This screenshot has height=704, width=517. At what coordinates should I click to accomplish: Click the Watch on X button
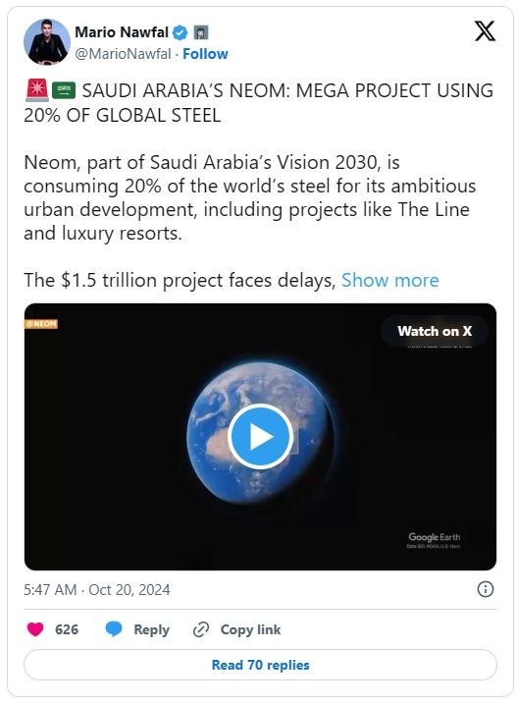[435, 331]
